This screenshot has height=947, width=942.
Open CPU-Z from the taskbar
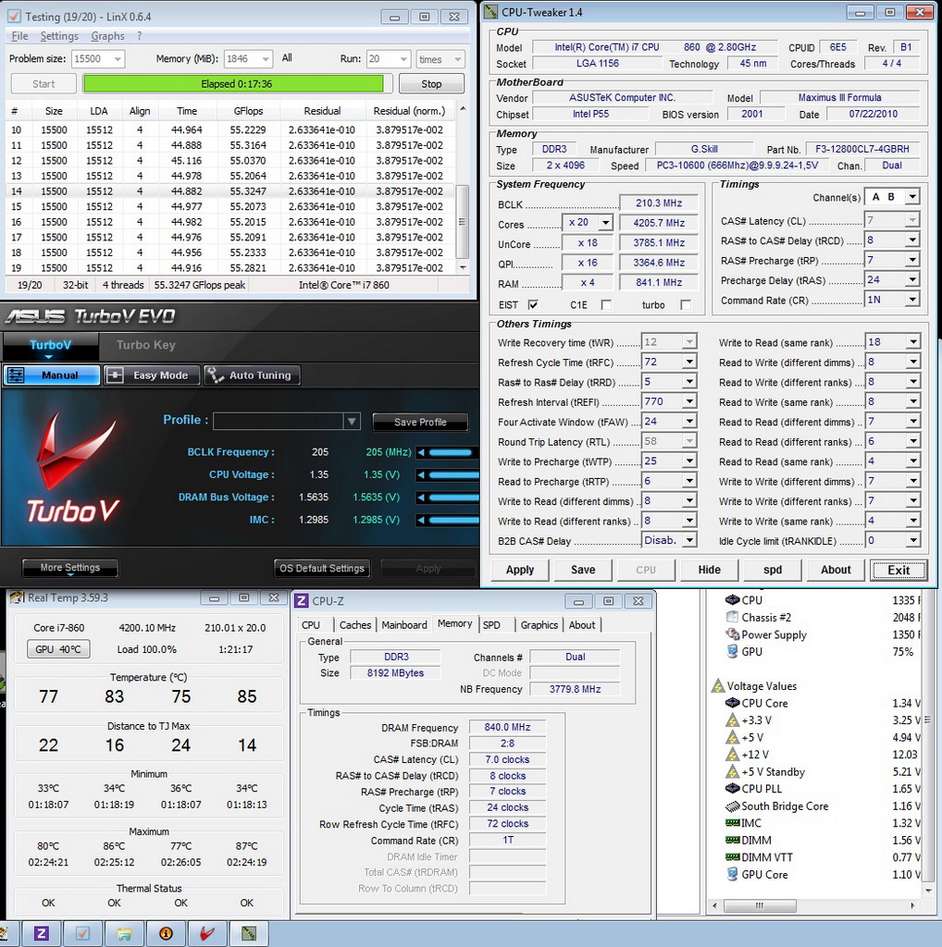click(x=41, y=934)
